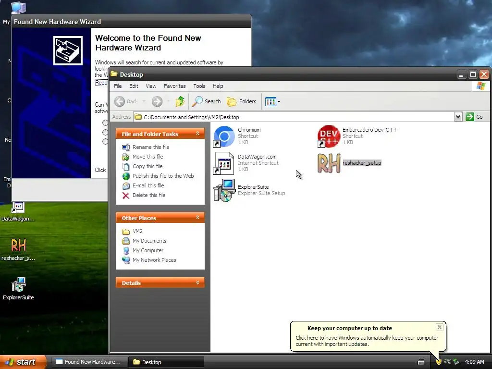Open the Back history dropdown arrow
Image resolution: width=492 pixels, height=369 pixels.
click(x=144, y=101)
